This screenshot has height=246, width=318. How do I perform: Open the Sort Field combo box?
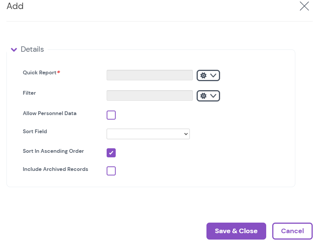click(148, 134)
